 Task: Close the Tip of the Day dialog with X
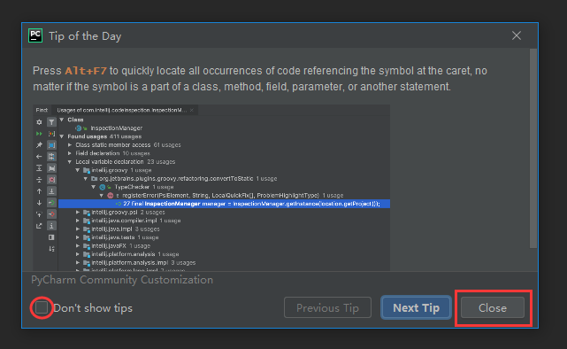[517, 35]
